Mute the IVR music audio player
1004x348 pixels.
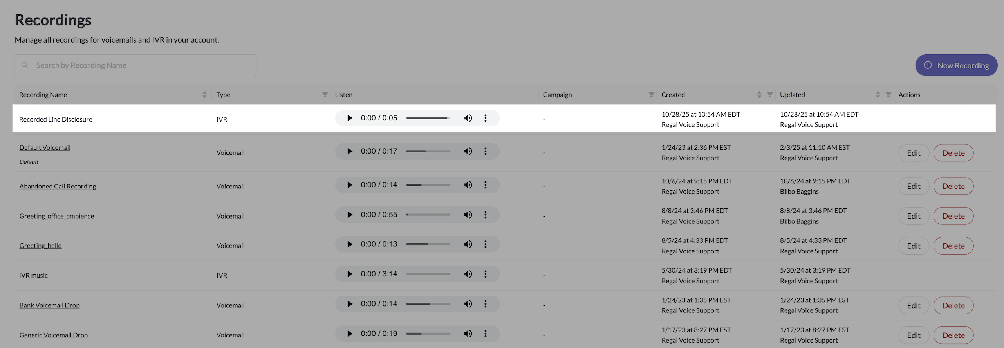click(468, 274)
